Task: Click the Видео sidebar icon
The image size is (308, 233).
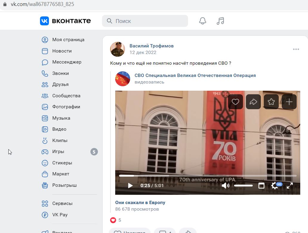Action: [x=45, y=129]
